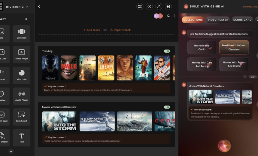258x156 pixels.
Task: Open the Ford v Ferrari poster
Action: pos(162,68)
